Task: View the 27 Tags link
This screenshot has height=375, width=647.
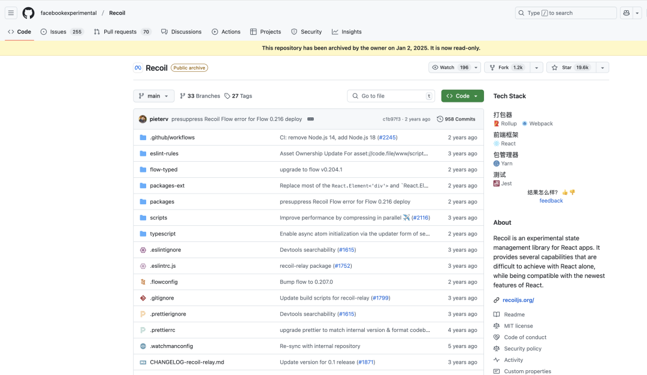Action: click(238, 96)
